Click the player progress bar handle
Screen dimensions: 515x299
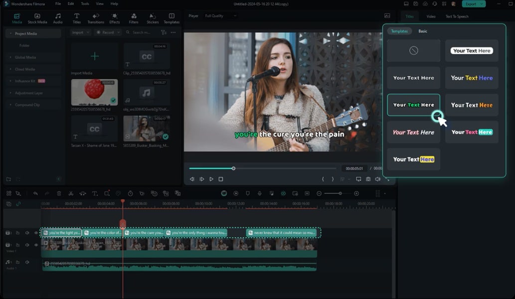point(233,168)
